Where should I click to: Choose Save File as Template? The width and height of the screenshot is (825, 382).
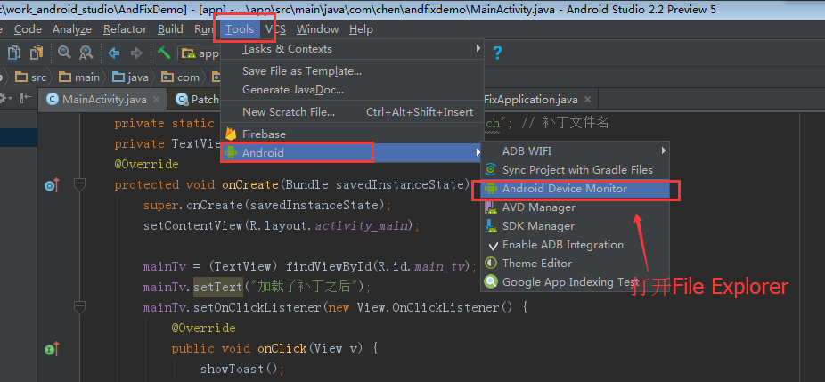pos(352,71)
